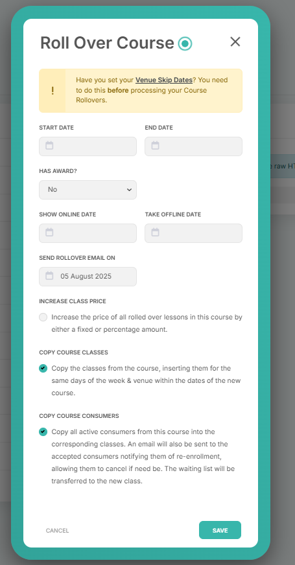
Task: Click calendar icon in Show Online Date field
Action: [49, 233]
